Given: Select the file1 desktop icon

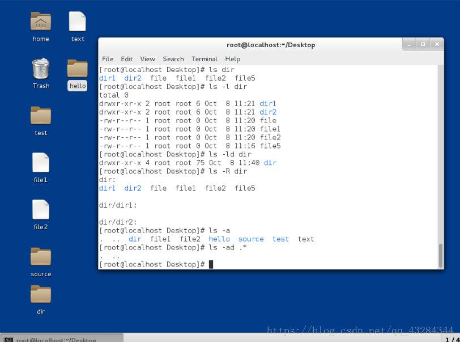Looking at the screenshot, I should click(41, 162).
